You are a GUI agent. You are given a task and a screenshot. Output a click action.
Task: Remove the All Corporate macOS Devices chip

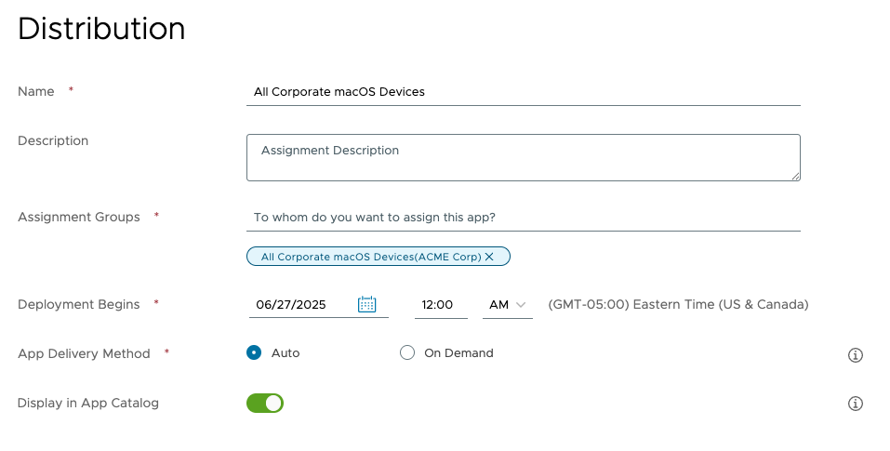tap(489, 257)
